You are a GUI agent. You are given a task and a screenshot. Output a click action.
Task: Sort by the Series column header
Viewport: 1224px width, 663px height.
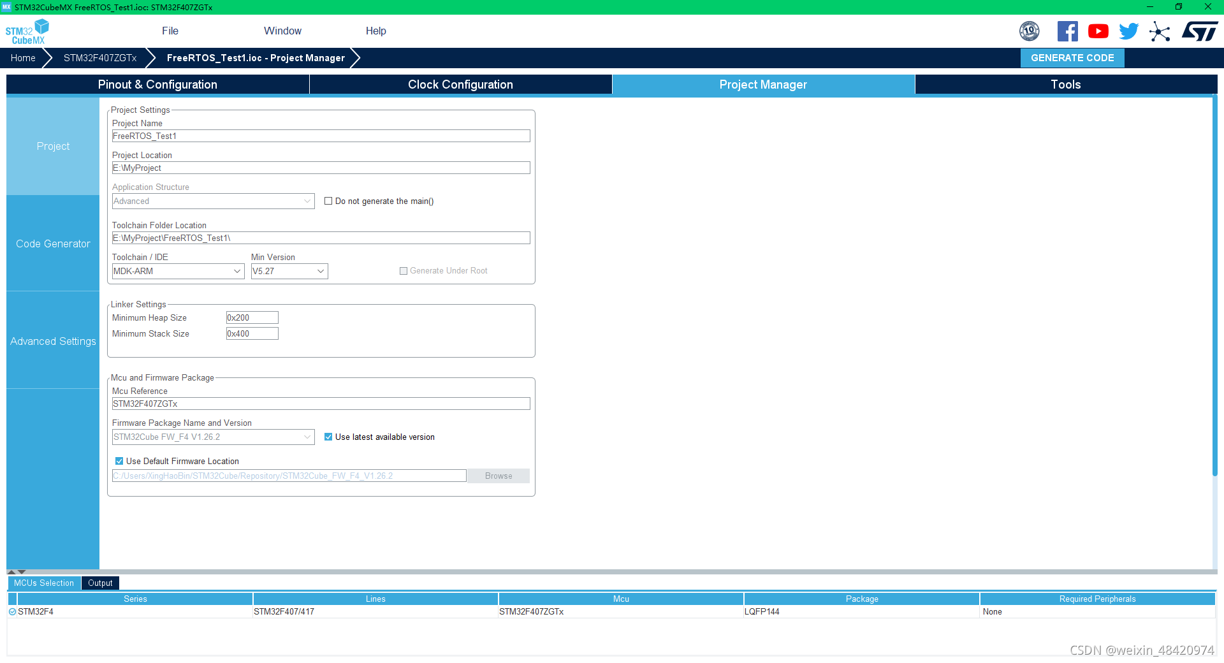coord(135,599)
